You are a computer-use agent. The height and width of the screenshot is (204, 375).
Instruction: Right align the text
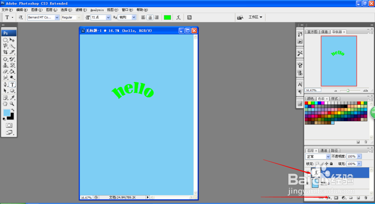[x=156, y=17]
